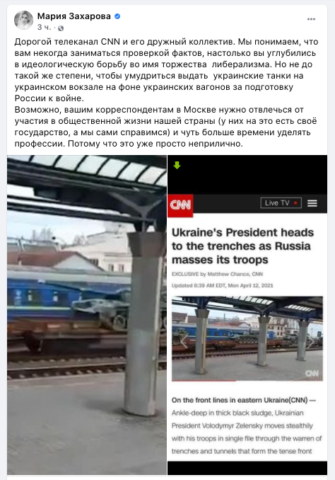
Task: Click the 3 ч. post timestamp
Action: tap(45, 28)
